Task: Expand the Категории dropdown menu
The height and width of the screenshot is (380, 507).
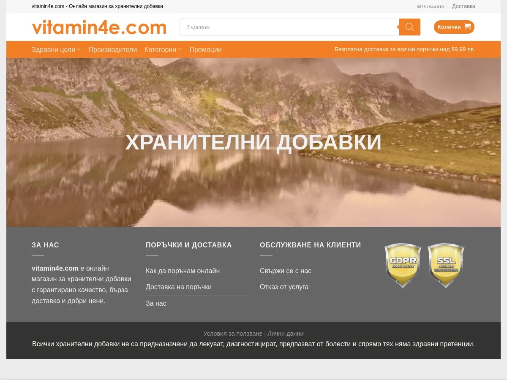Action: coord(163,49)
